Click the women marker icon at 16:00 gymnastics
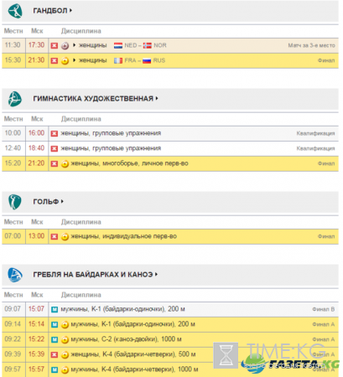The width and height of the screenshot is (343, 377). click(55, 133)
